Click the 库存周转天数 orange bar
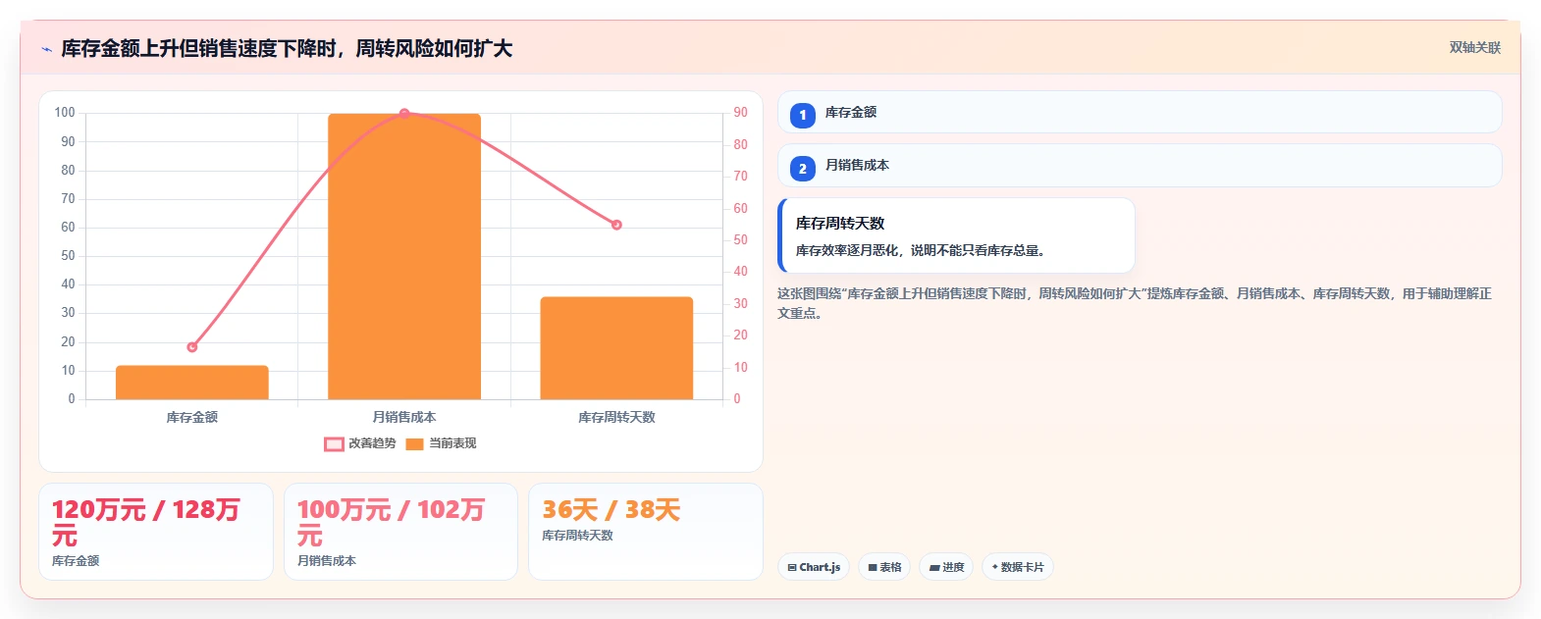1541x619 pixels. [616, 348]
